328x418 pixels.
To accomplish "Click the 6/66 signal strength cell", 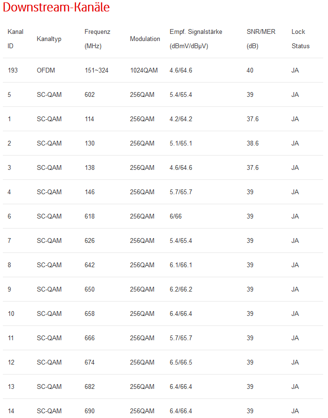I will [175, 216].
